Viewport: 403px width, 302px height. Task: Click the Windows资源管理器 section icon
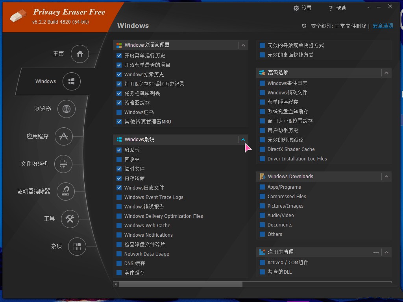pos(119,46)
